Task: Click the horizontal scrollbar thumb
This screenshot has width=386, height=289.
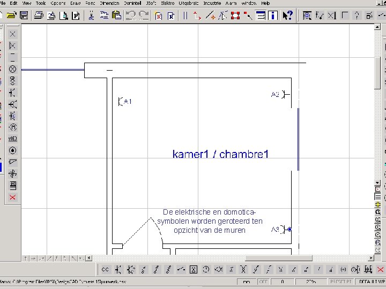Action: point(278,258)
